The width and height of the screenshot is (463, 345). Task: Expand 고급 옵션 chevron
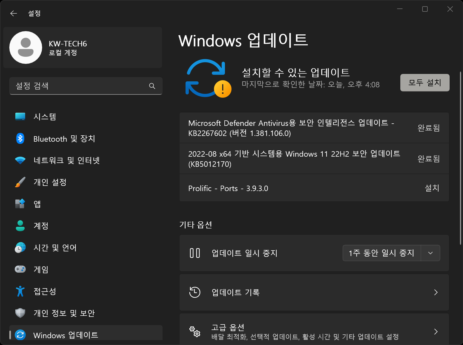coord(436,332)
